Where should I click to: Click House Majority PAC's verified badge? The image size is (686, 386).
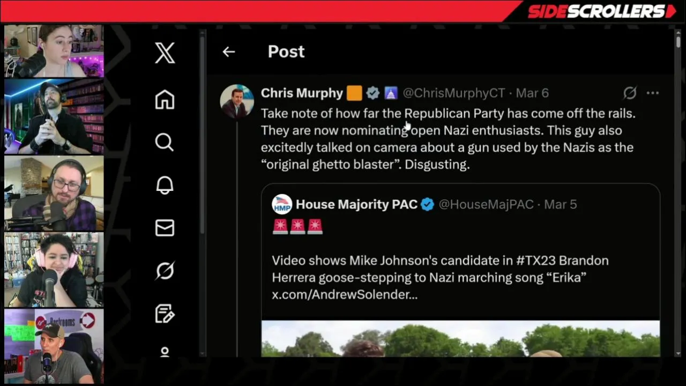coord(427,204)
